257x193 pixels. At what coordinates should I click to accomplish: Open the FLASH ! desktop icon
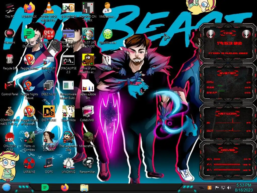(107, 62)
